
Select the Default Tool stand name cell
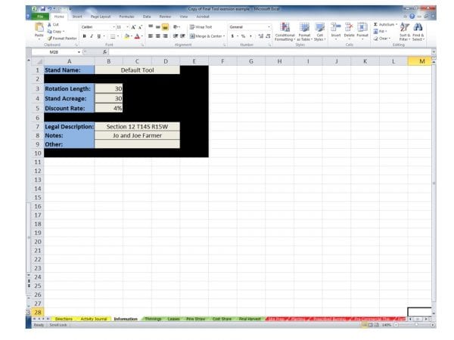[x=137, y=70]
